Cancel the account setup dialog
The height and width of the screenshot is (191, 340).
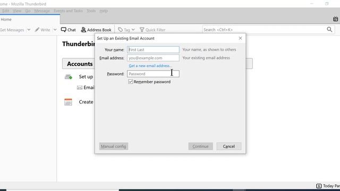229,146
